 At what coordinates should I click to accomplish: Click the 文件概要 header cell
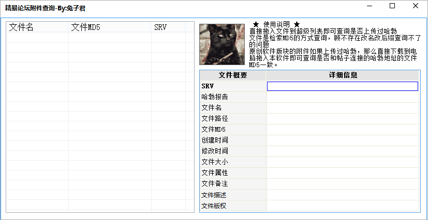(233, 75)
